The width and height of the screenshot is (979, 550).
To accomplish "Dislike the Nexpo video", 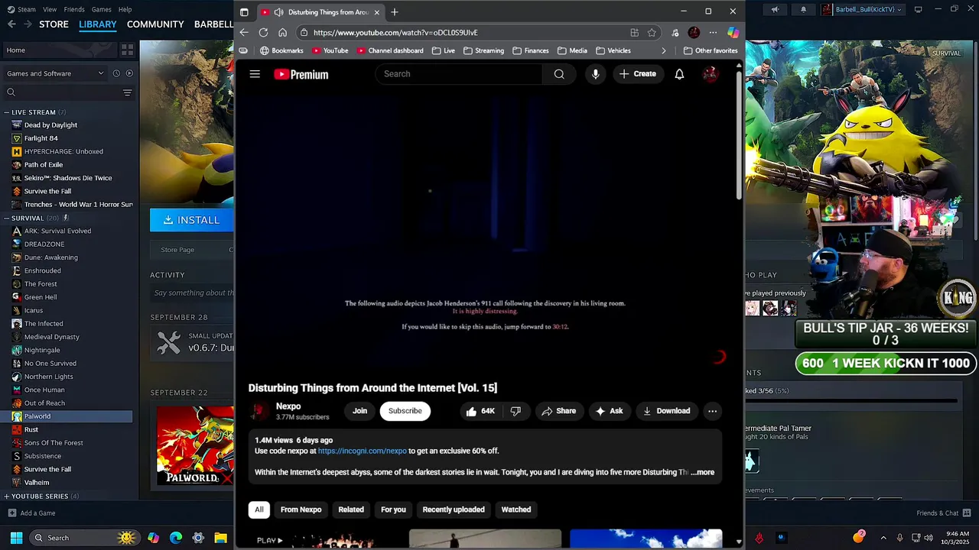I will click(516, 411).
